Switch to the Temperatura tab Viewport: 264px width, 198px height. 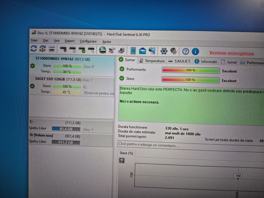click(x=152, y=61)
